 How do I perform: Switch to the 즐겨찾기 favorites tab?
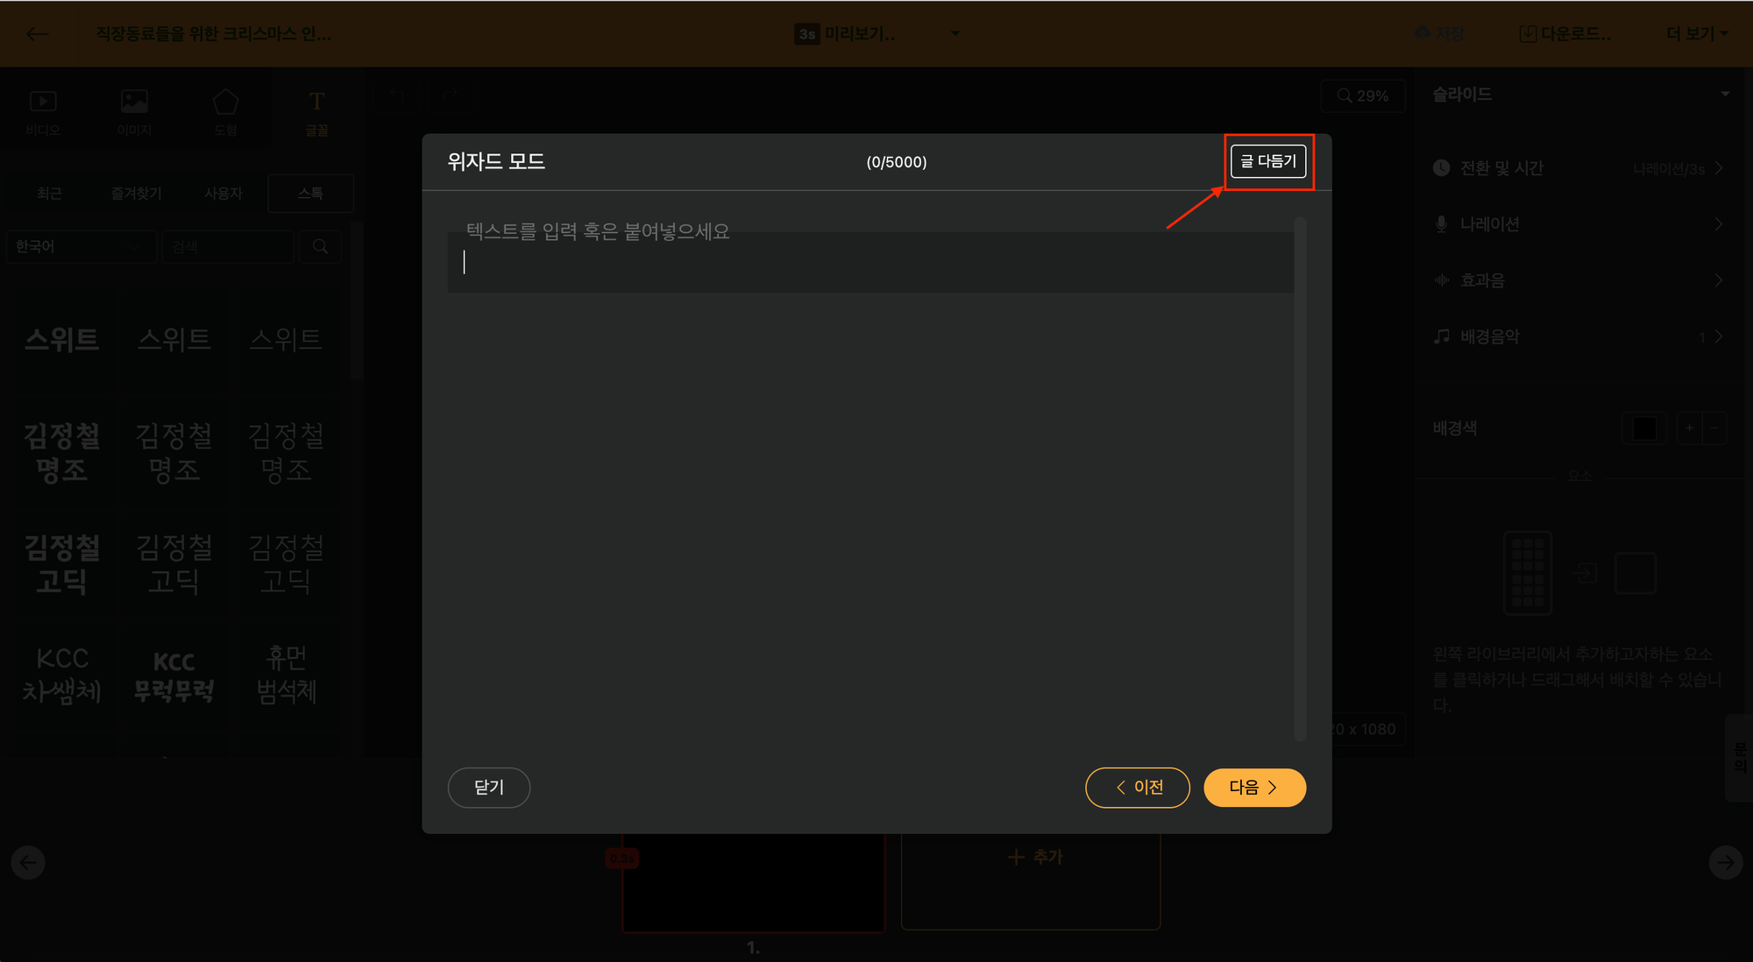pyautogui.click(x=136, y=193)
